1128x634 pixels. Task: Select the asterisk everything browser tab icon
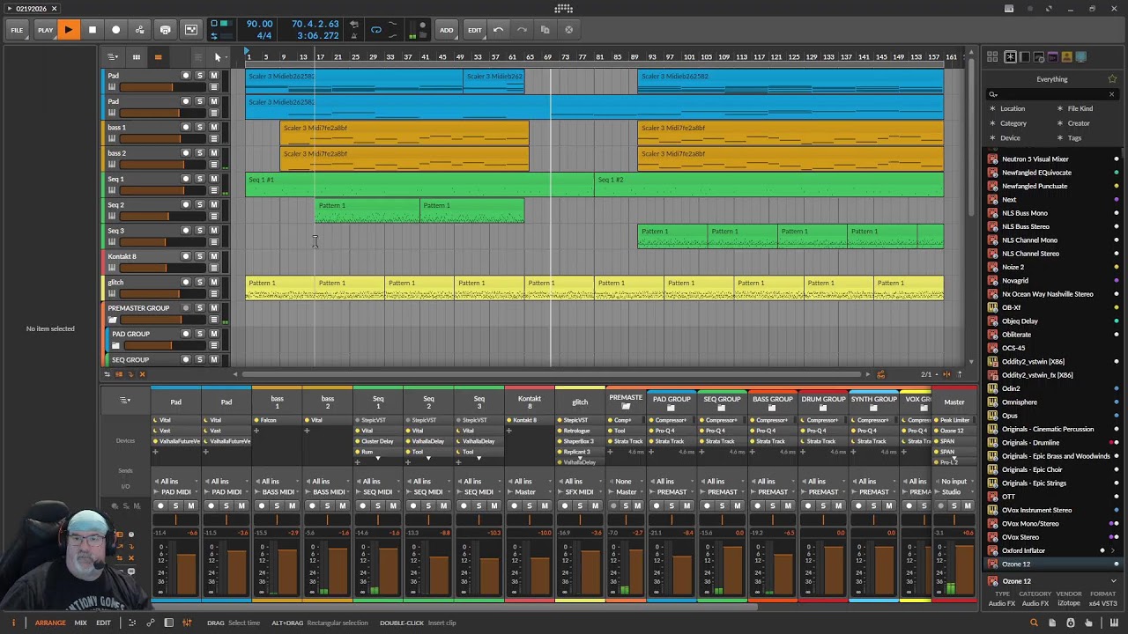pyautogui.click(x=1011, y=57)
